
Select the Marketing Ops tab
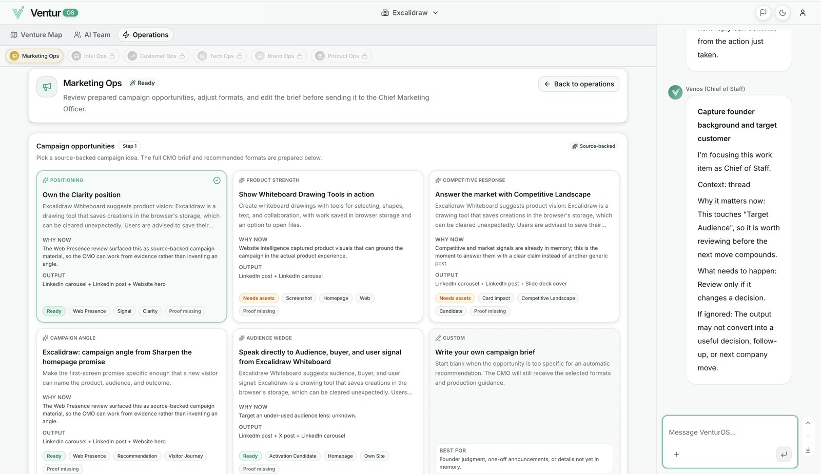coord(34,56)
